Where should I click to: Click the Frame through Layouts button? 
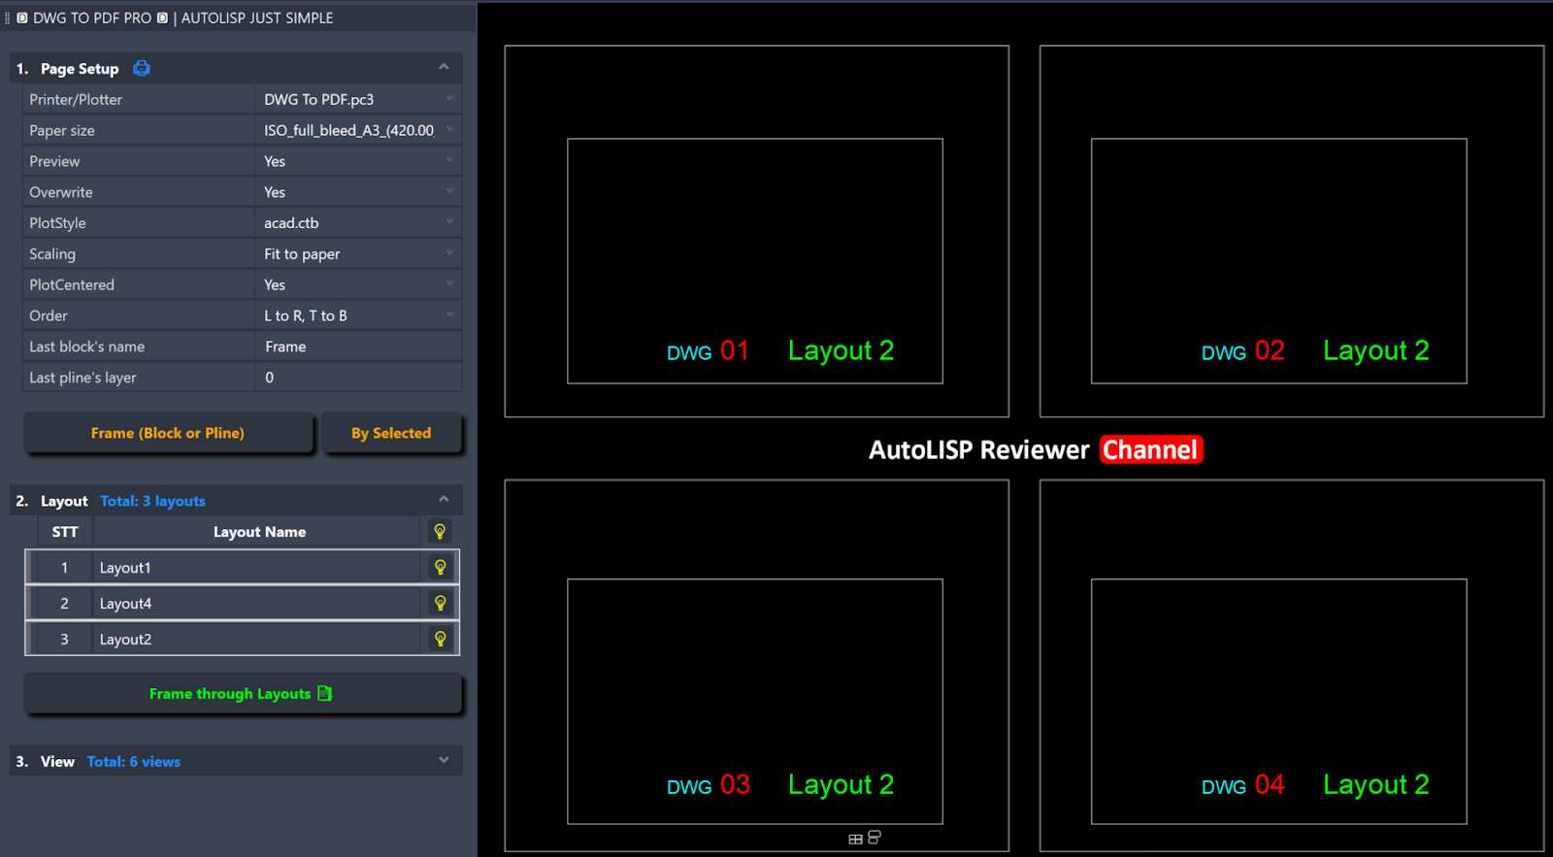click(x=242, y=694)
